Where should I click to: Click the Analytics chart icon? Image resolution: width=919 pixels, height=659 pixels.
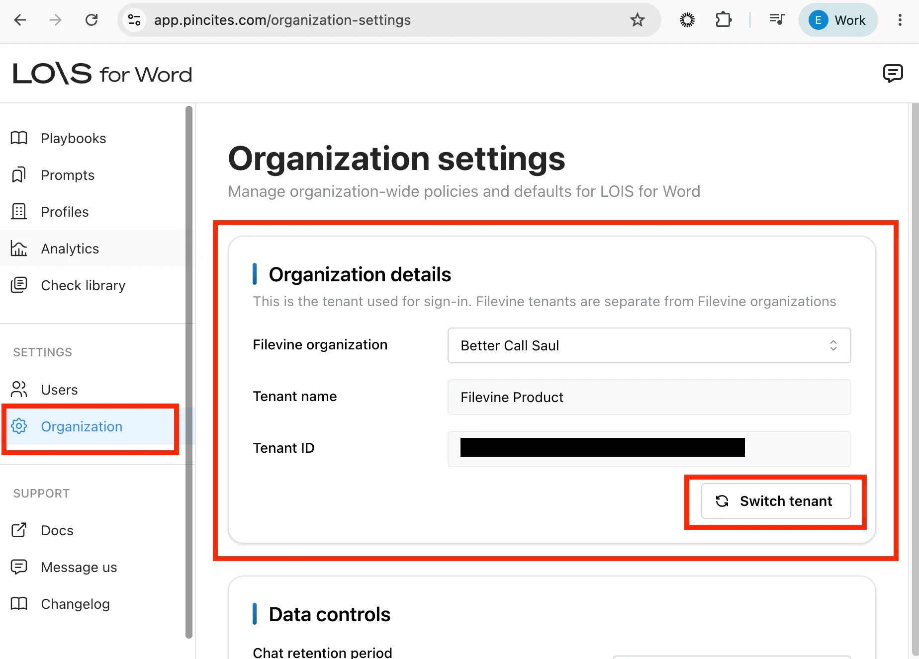[19, 248]
